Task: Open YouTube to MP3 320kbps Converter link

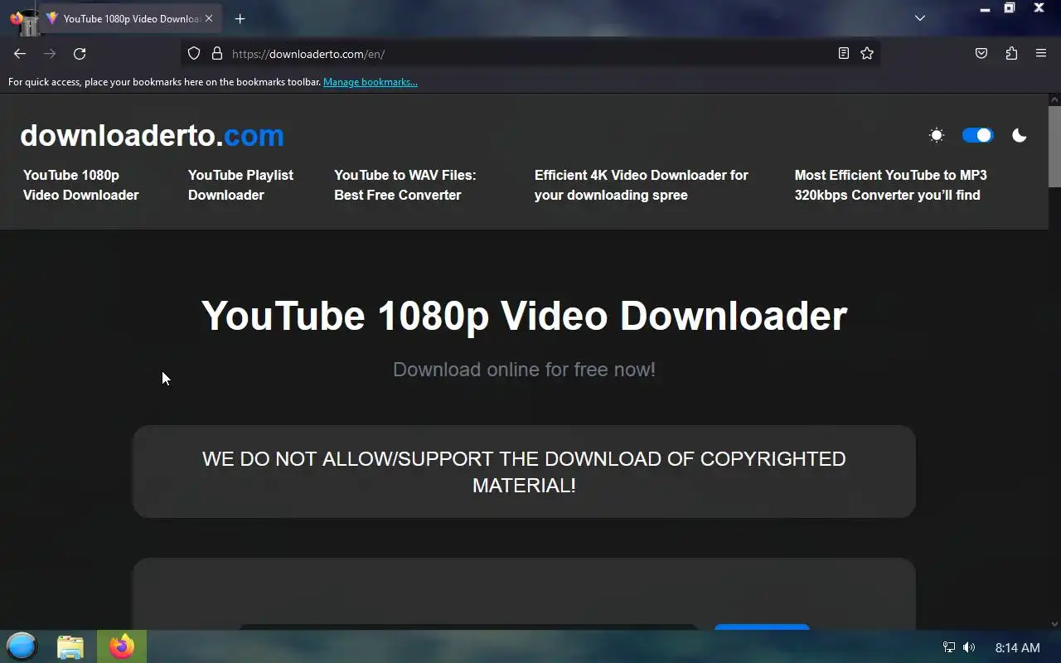Action: (891, 185)
